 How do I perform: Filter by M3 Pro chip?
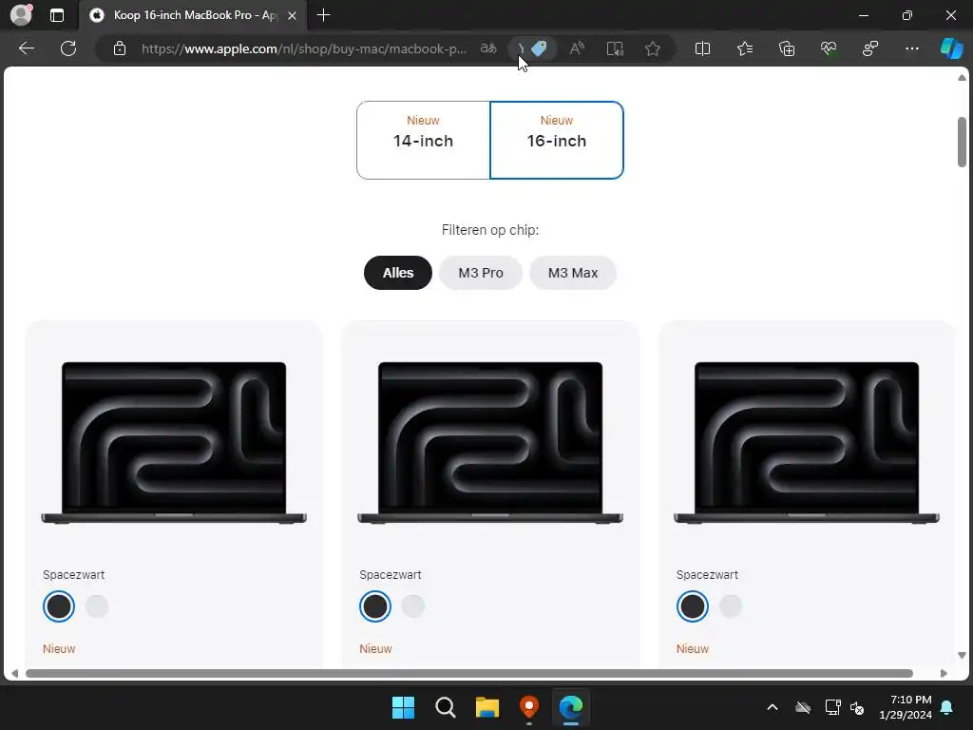tap(481, 273)
